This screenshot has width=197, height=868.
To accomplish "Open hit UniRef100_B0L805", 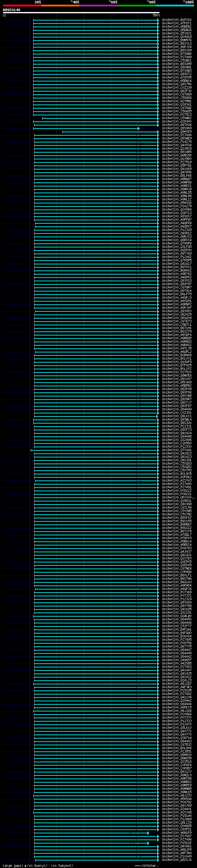I will [176, 474].
